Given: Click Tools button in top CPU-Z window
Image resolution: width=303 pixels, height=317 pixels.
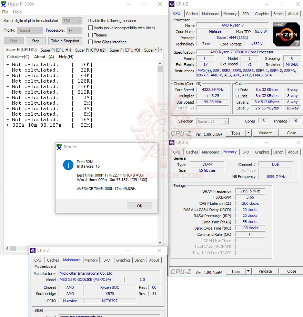Looking at the screenshot, I should click(235, 133).
